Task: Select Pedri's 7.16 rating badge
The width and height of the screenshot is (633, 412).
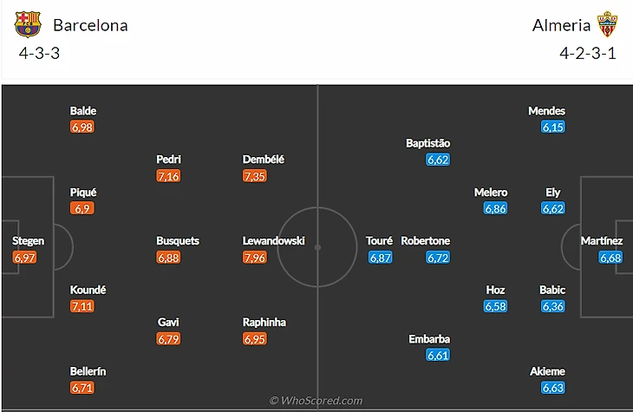Action: (x=168, y=176)
